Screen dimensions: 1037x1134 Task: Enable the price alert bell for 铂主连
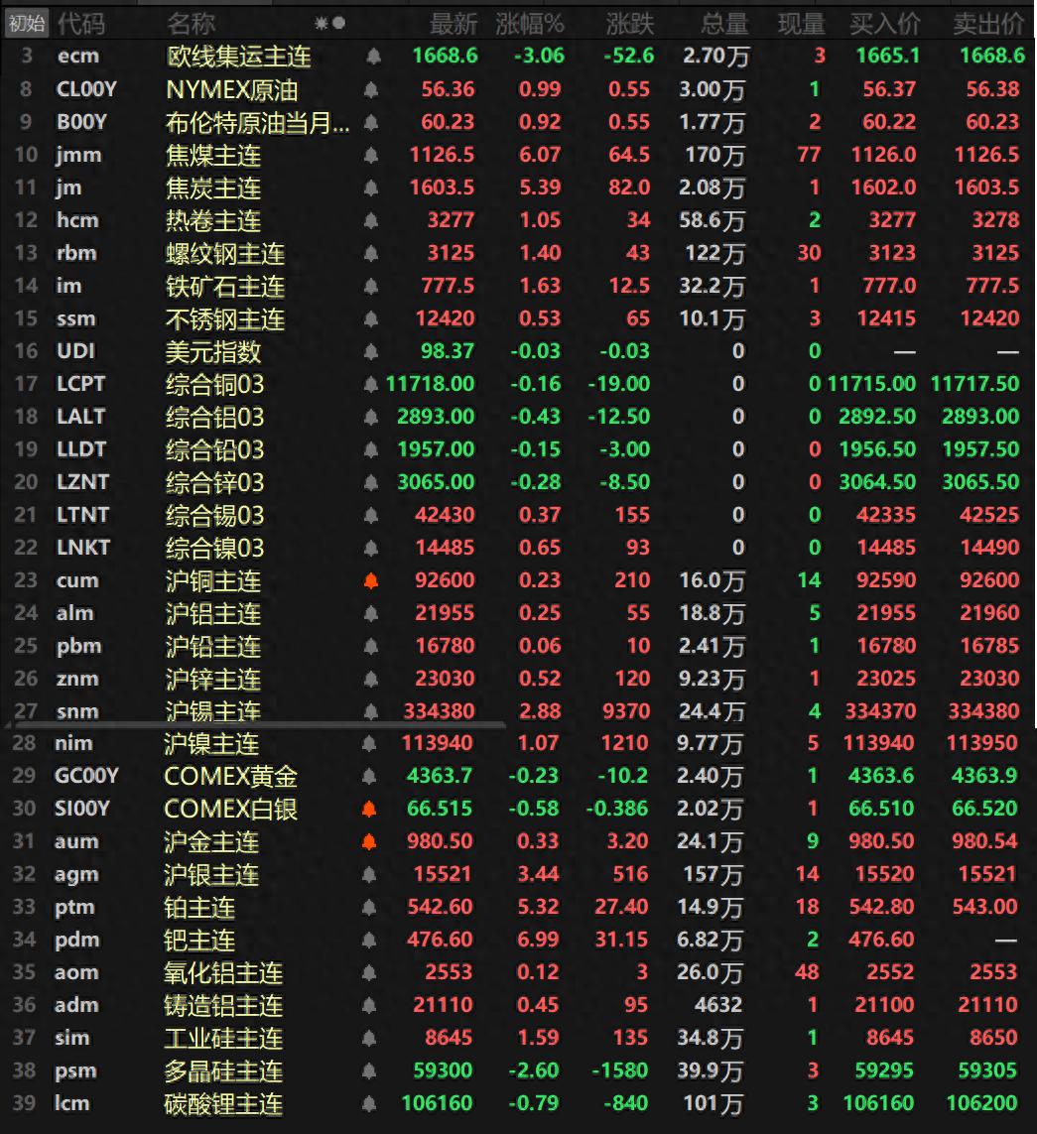(370, 907)
